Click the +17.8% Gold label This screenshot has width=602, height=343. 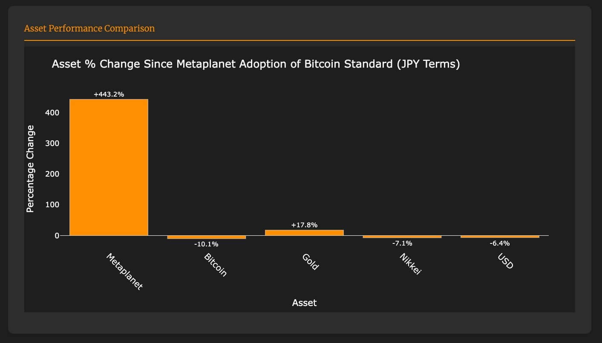[304, 225]
